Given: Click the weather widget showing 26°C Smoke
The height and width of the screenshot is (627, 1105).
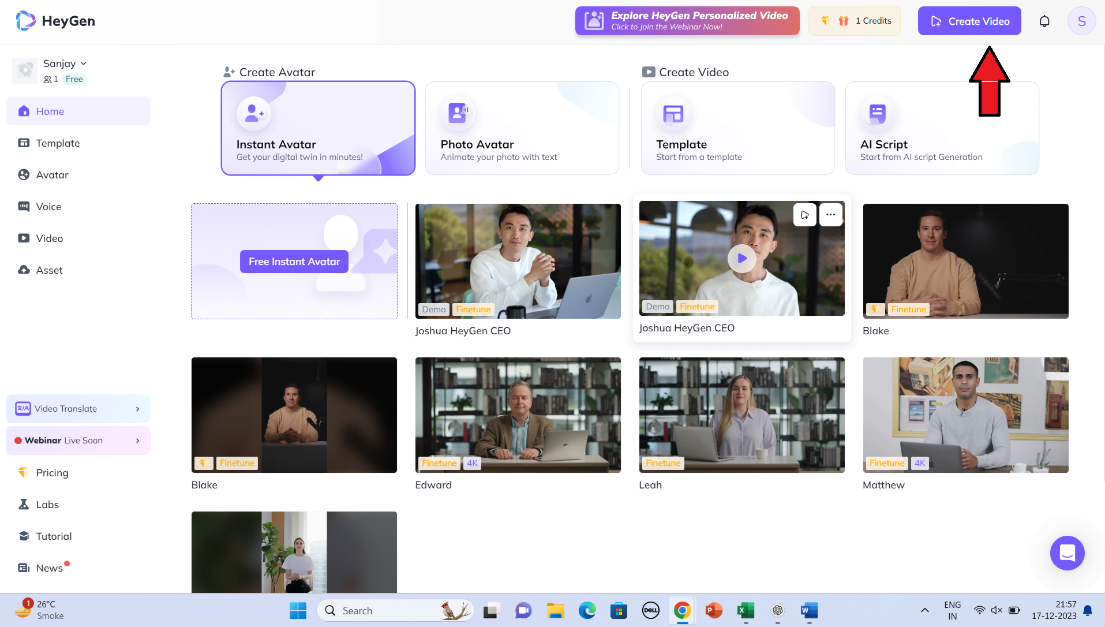Looking at the screenshot, I should (39, 610).
